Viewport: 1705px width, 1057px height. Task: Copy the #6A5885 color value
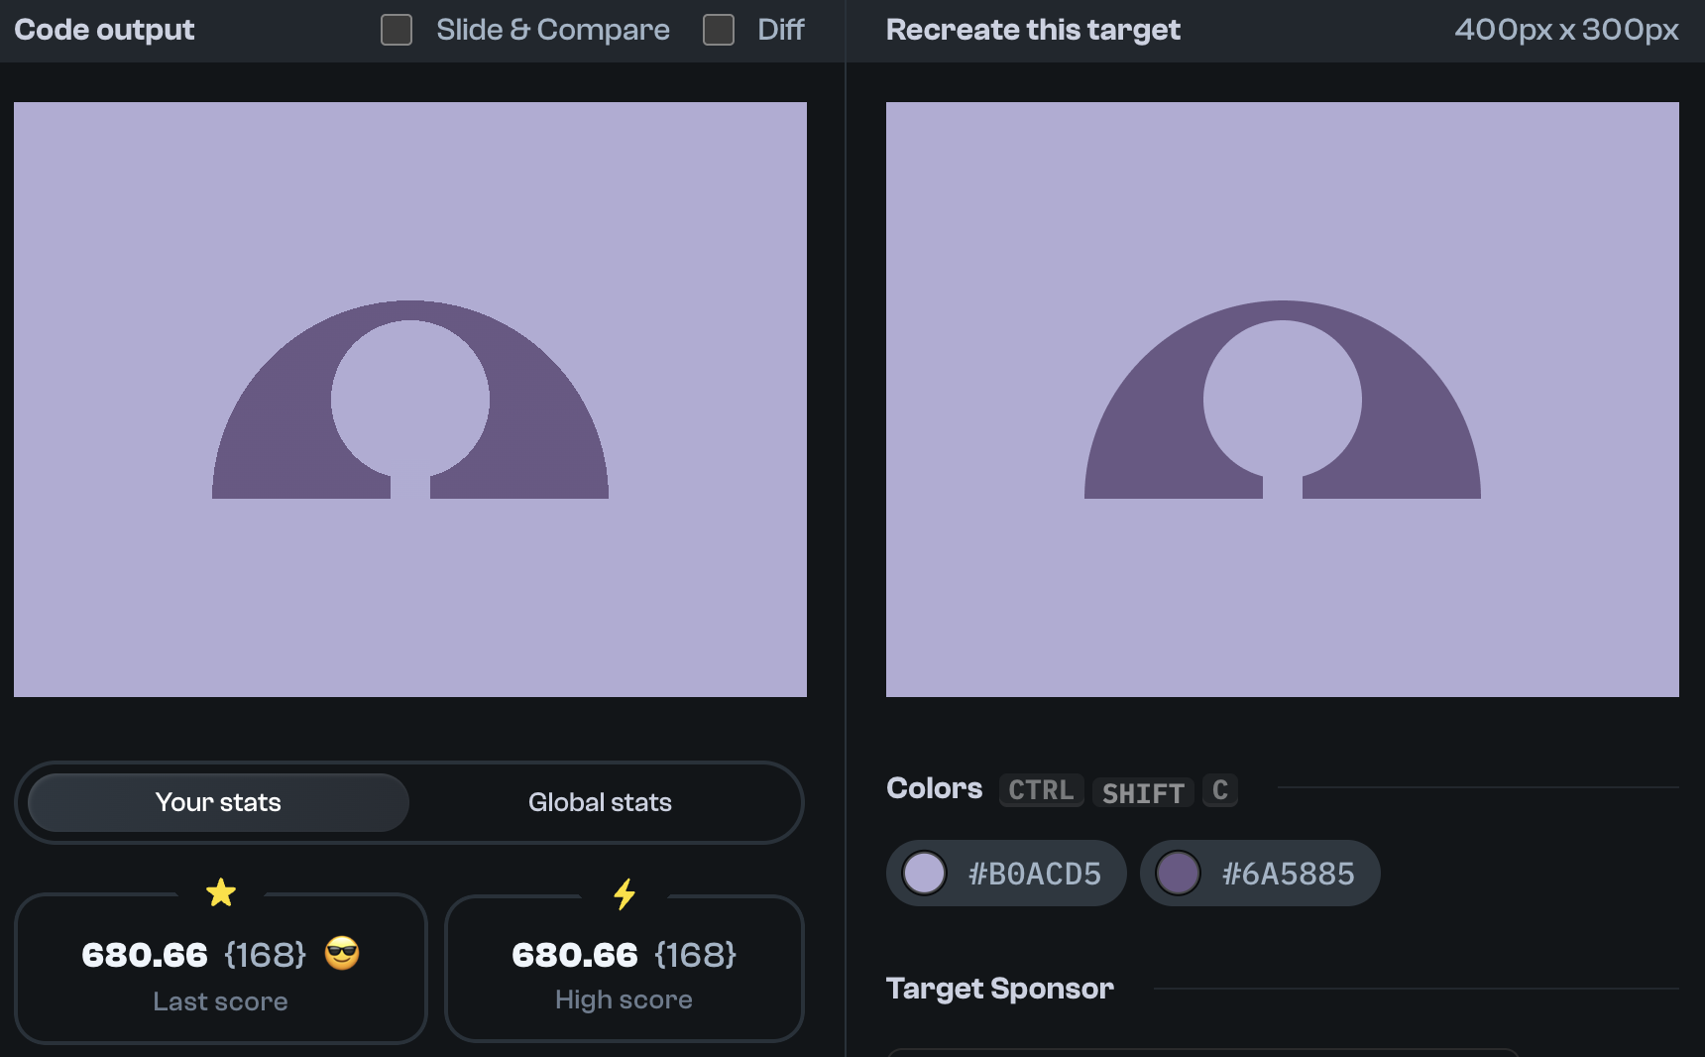point(1289,874)
